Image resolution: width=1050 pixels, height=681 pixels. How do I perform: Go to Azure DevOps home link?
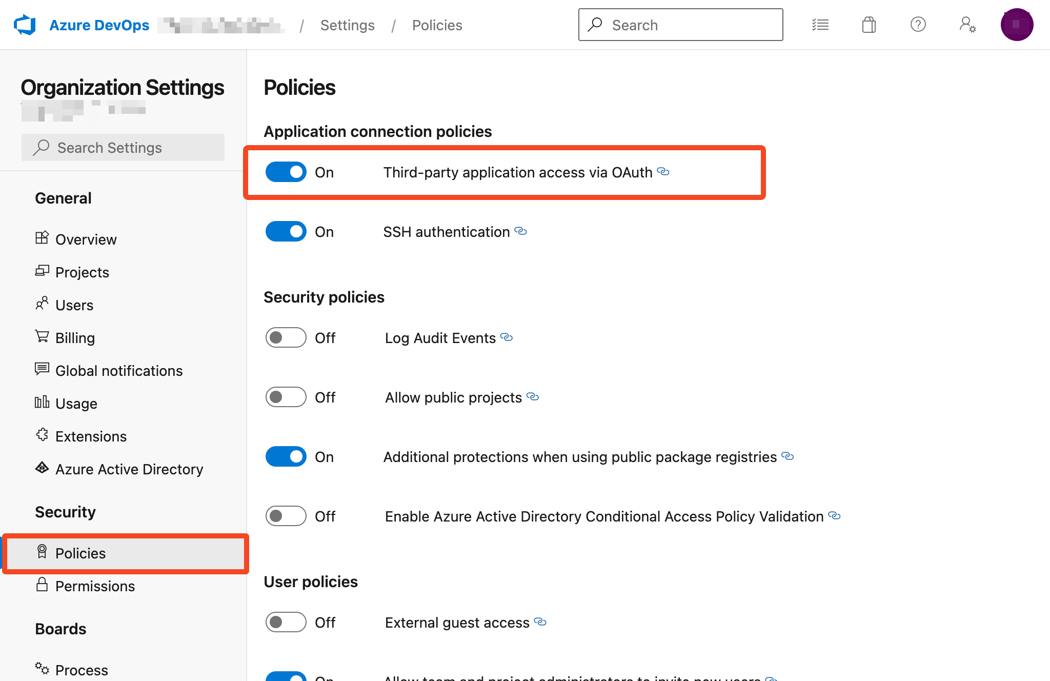point(99,25)
